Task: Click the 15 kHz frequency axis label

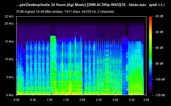Action: point(9,41)
